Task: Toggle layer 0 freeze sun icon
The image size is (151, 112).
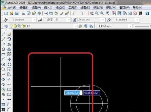Action: pos(15,26)
